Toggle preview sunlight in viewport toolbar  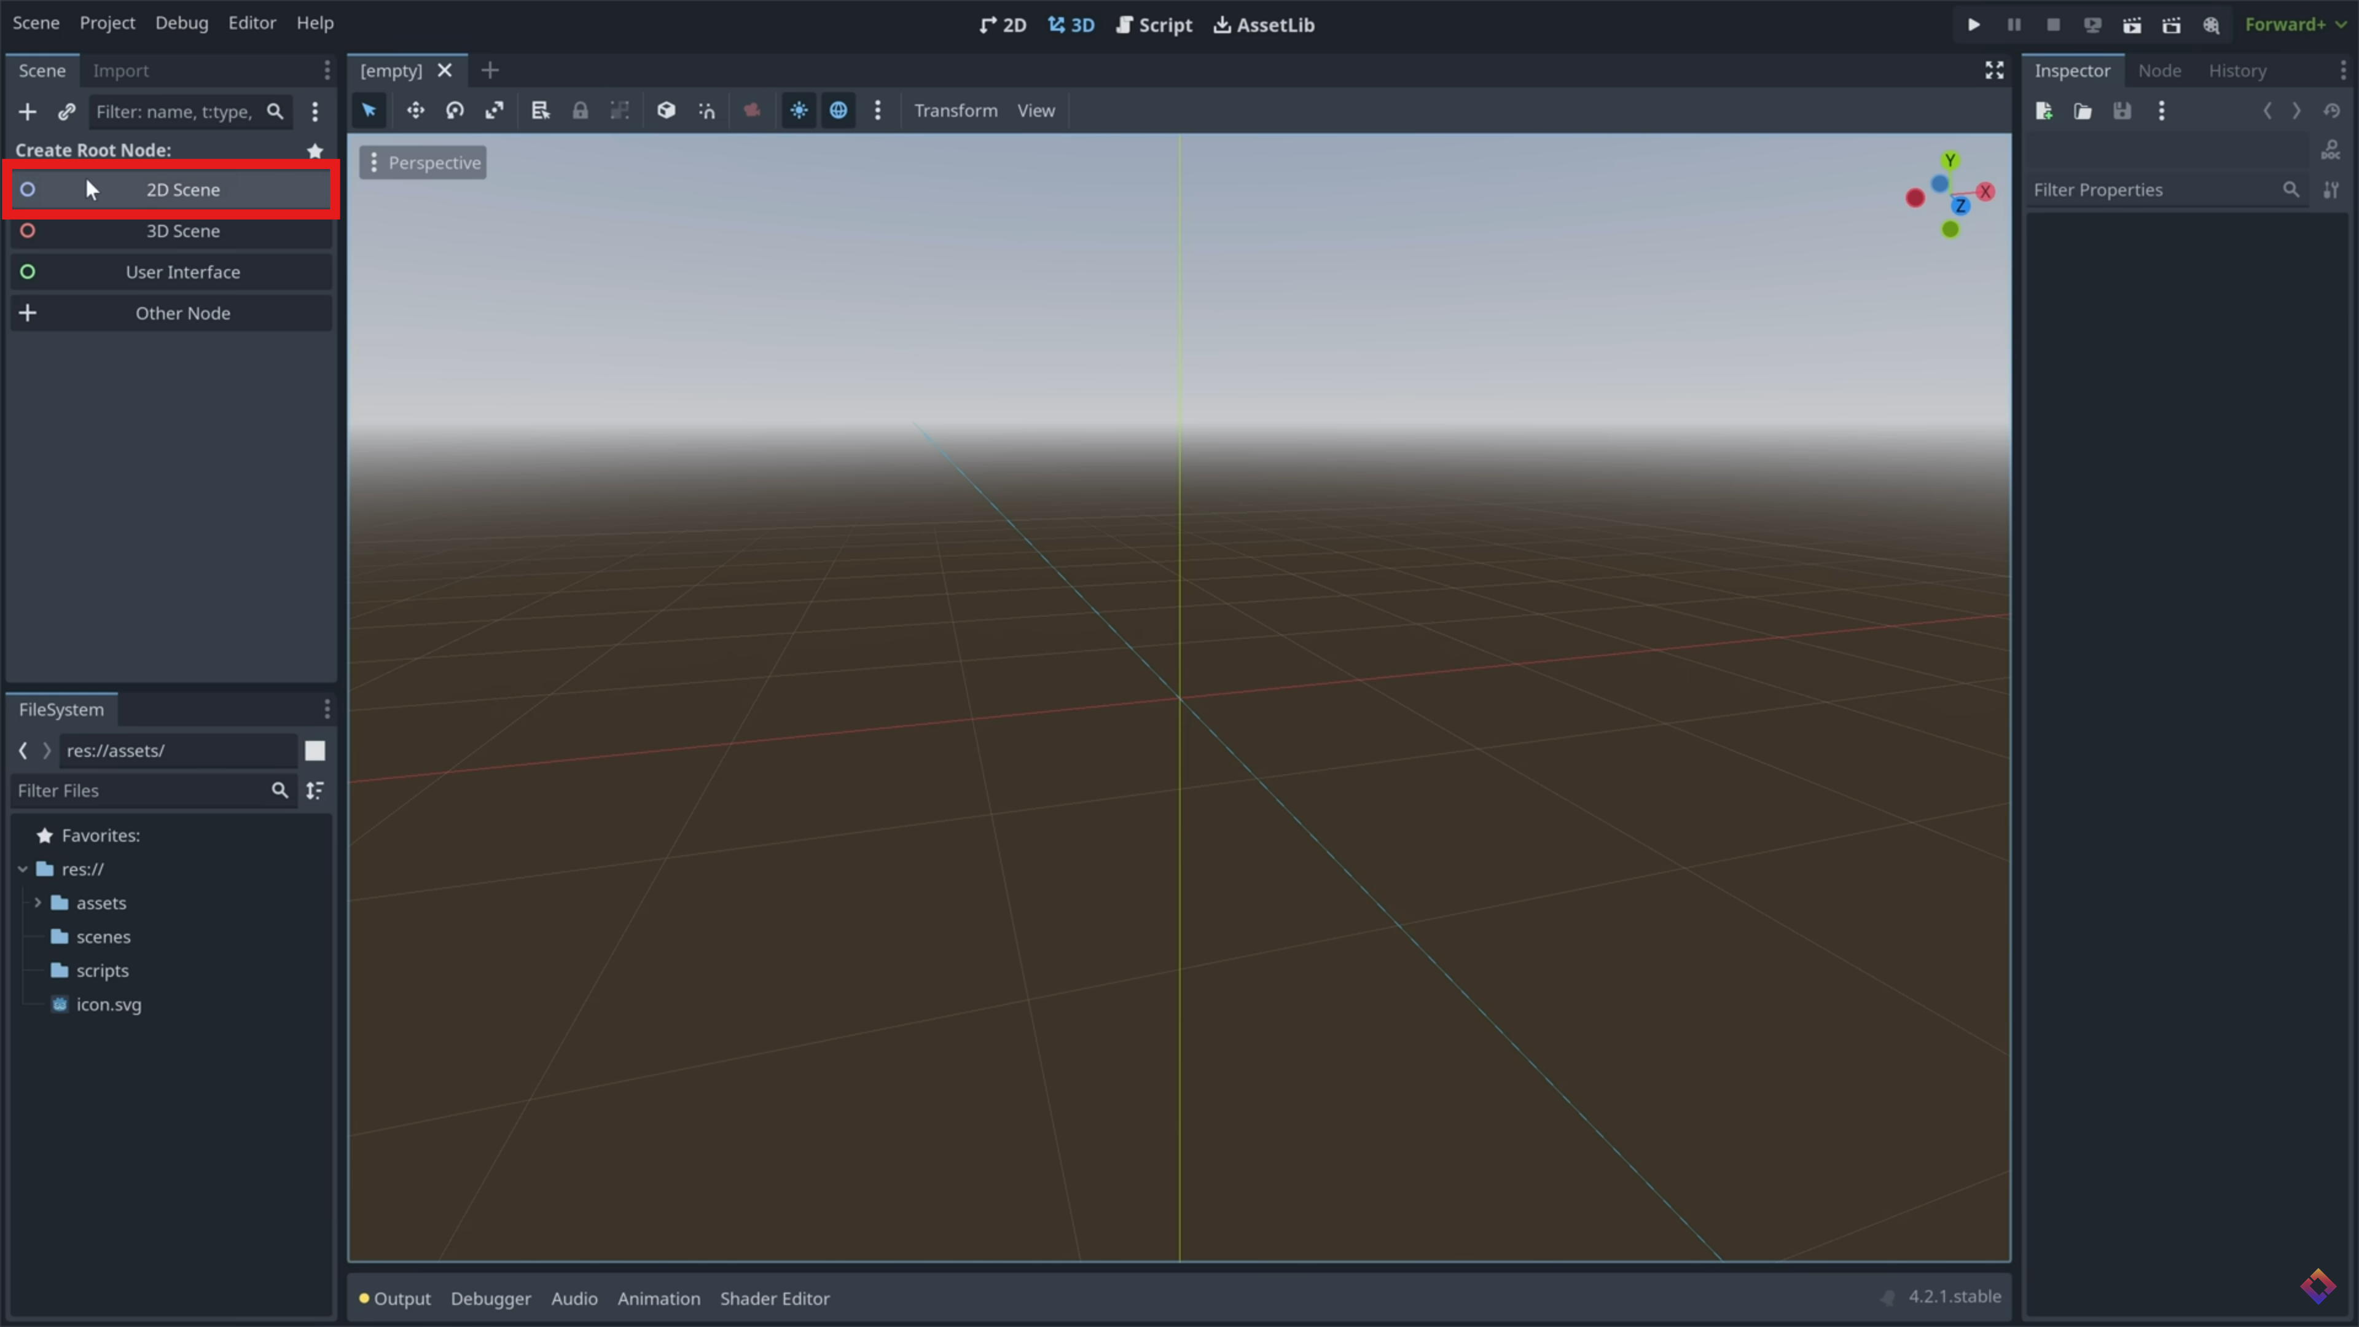point(799,111)
